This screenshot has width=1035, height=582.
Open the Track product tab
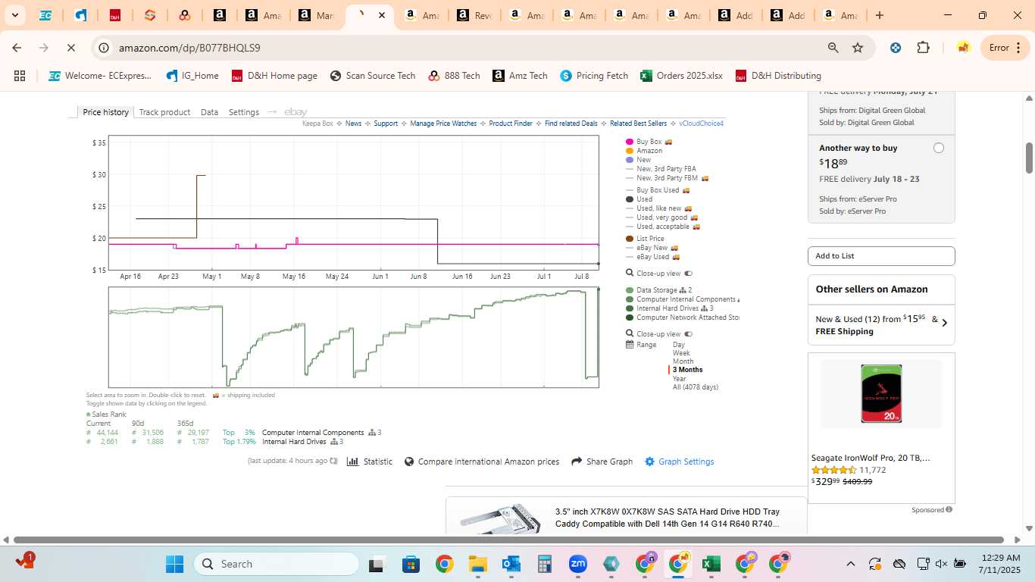(164, 112)
